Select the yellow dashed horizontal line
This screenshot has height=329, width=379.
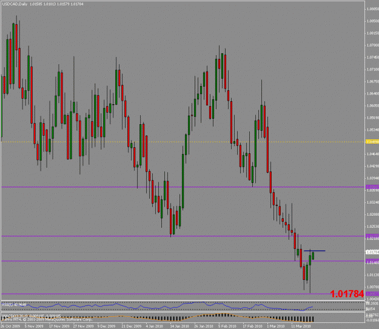[x=183, y=142]
